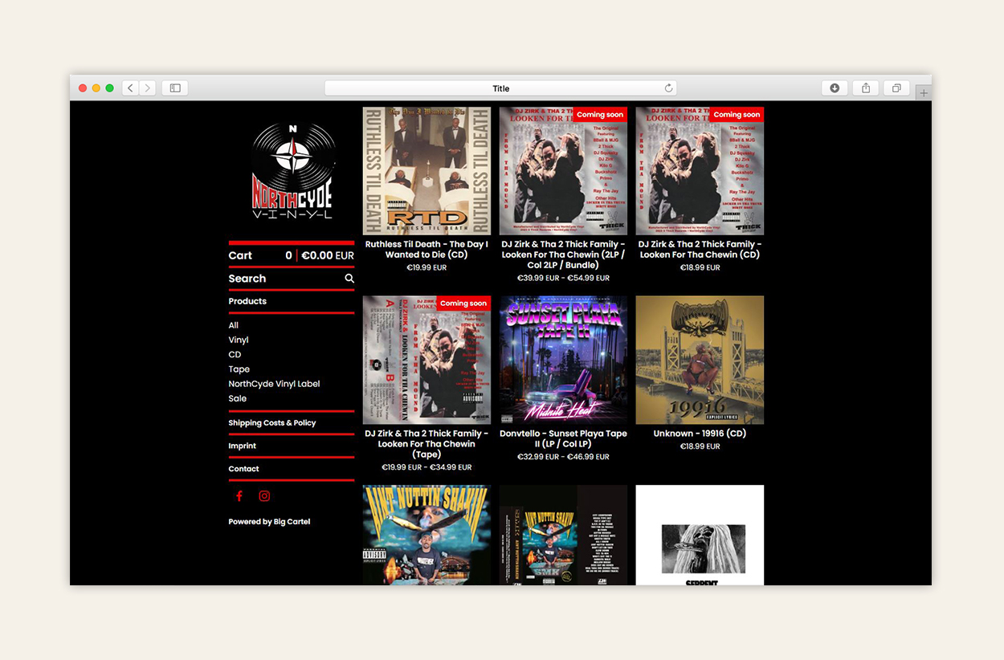
Task: Open Shipping Costs & Policy page
Action: coord(271,423)
